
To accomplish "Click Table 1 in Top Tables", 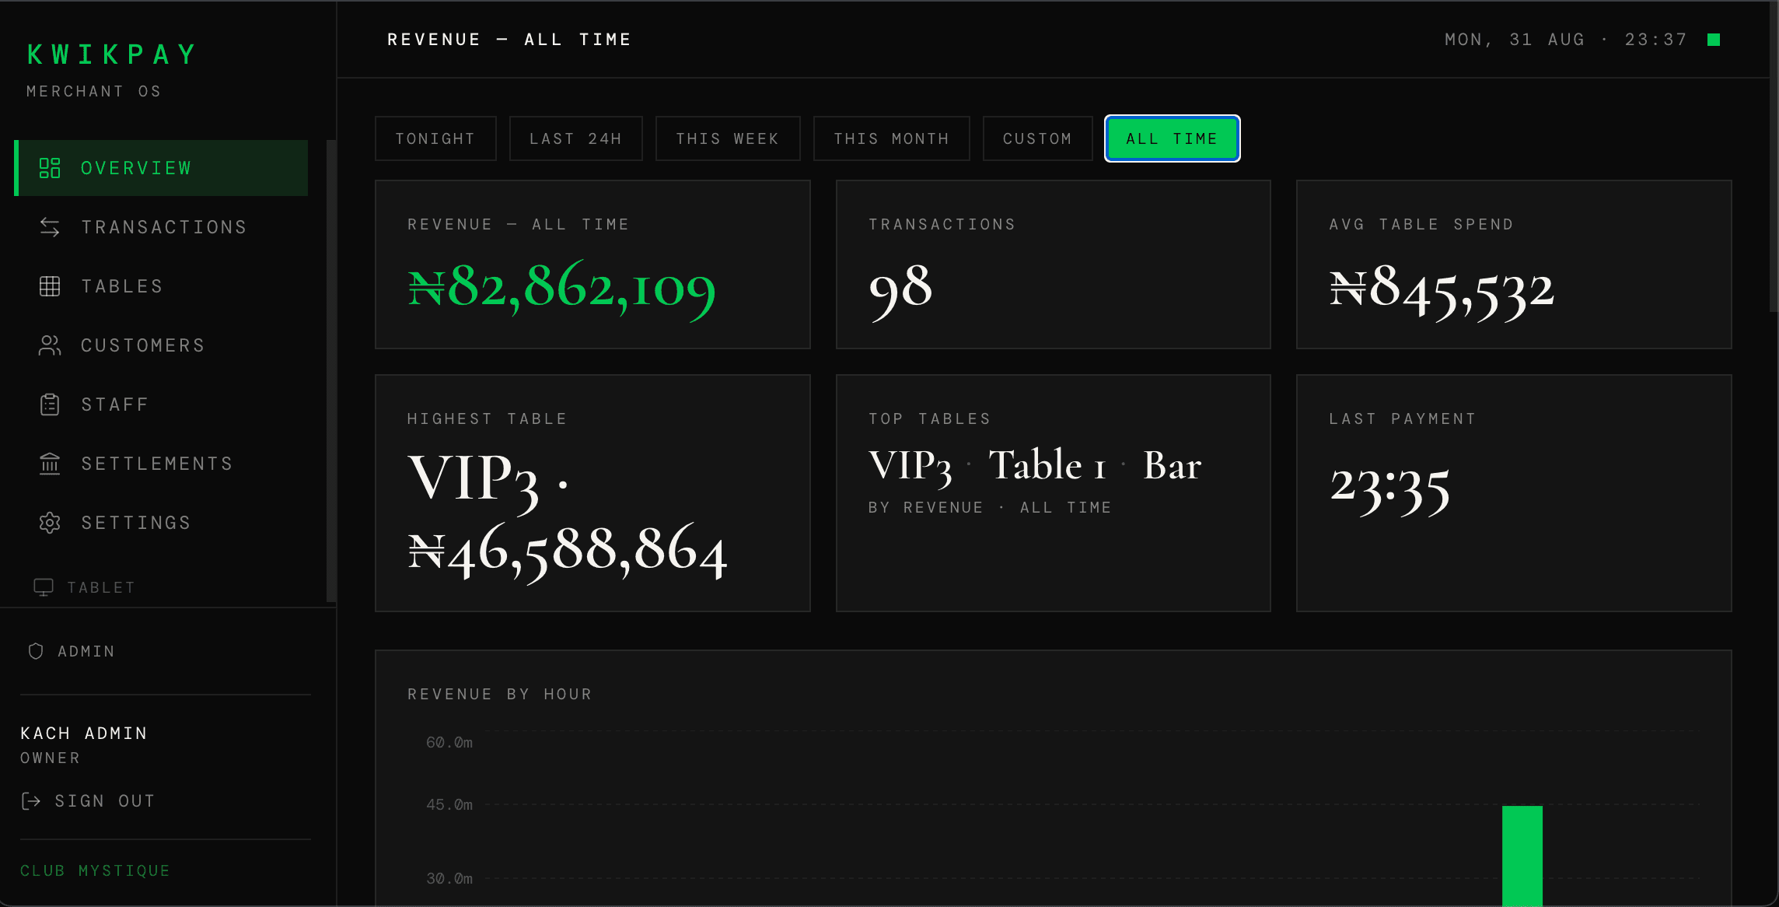I will pyautogui.click(x=1047, y=465).
